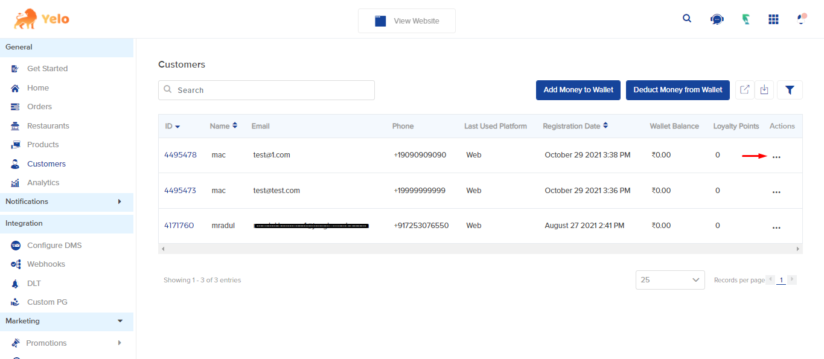Click the scrollbar left arrow under table
This screenshot has height=359, width=824.
coord(163,249)
